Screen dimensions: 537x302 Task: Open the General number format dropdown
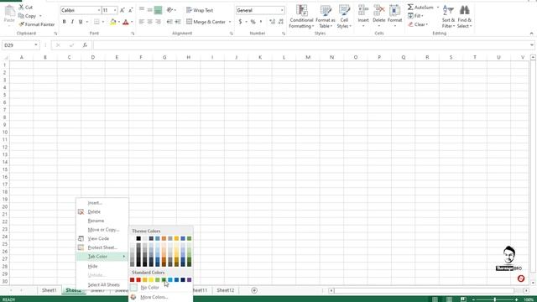(282, 10)
